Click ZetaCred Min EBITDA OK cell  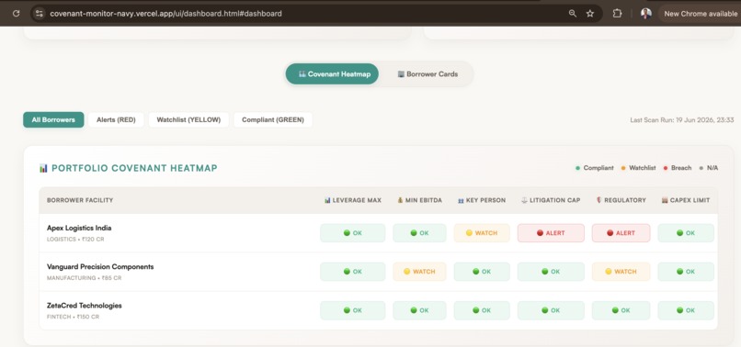point(419,310)
